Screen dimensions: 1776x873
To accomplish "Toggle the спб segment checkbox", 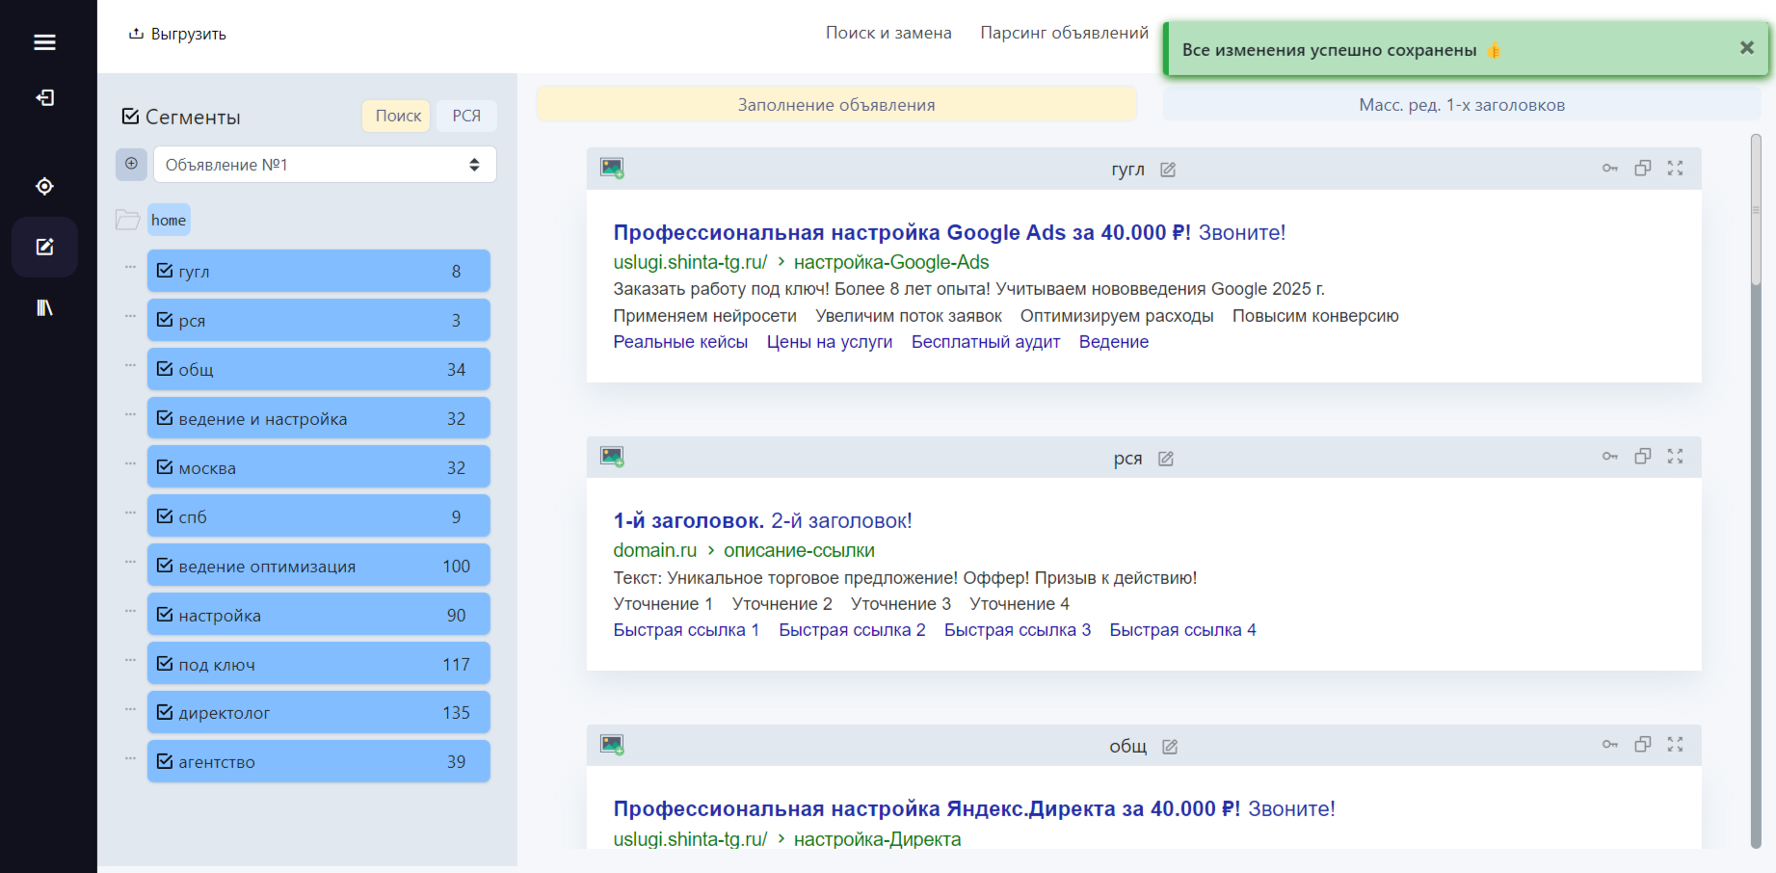I will coord(165,516).
